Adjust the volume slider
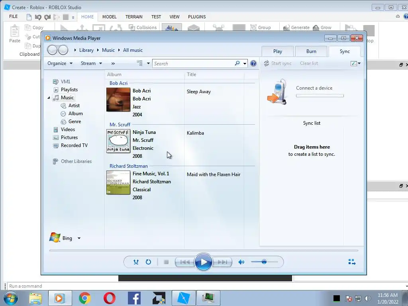This screenshot has width=408, height=306. tap(264, 262)
